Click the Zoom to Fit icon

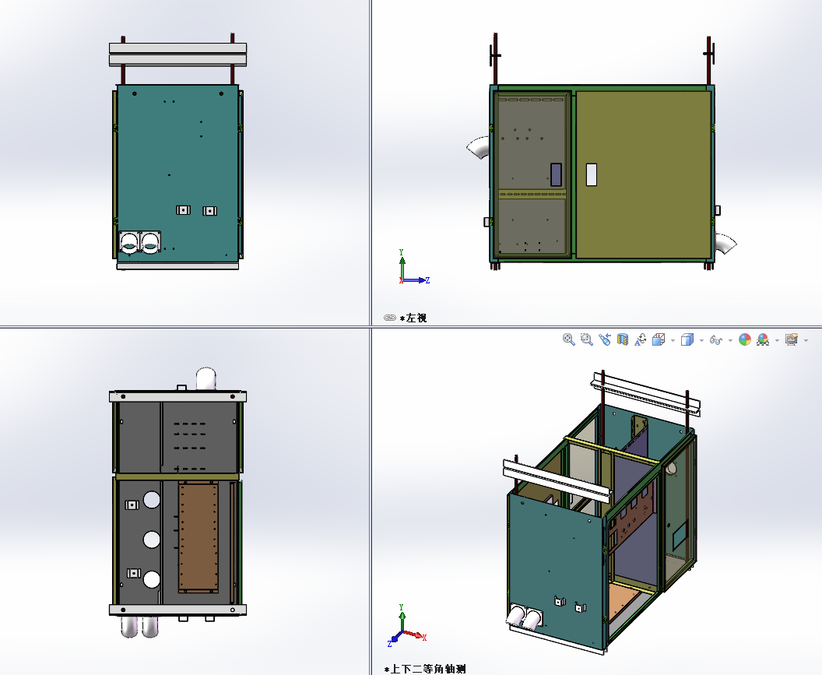point(569,339)
